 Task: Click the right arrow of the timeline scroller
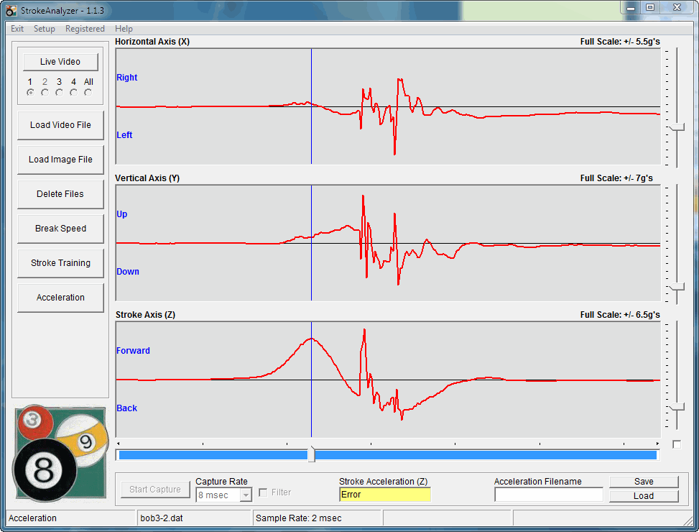tap(657, 444)
